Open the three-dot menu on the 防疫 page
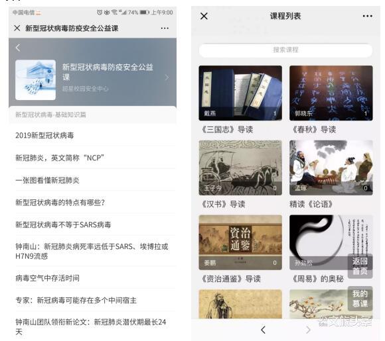This screenshot has height=341, width=385. point(165,28)
